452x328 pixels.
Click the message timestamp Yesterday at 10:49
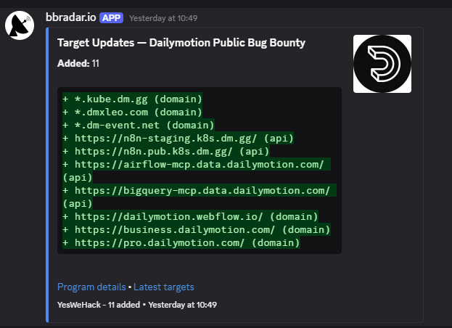(163, 18)
